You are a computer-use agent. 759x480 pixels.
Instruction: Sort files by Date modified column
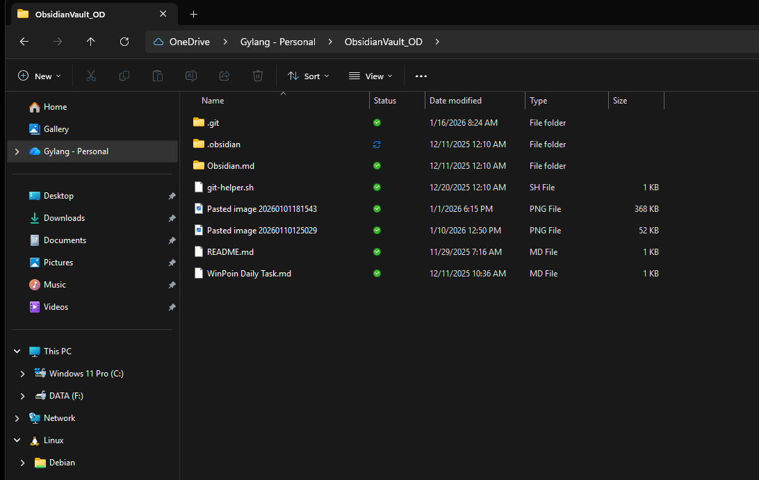point(455,101)
